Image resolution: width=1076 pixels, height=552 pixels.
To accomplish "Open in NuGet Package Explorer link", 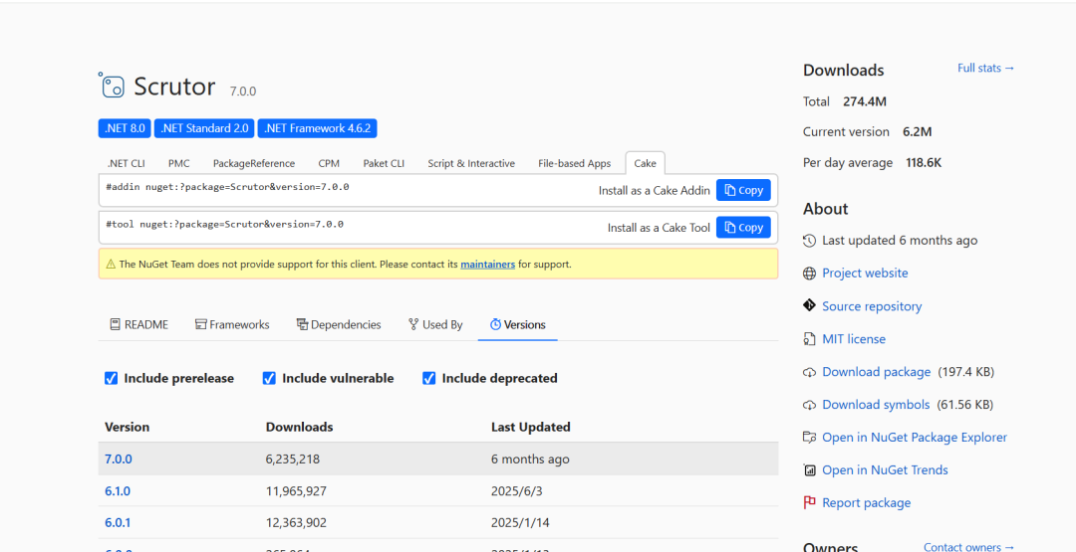I will pos(915,437).
